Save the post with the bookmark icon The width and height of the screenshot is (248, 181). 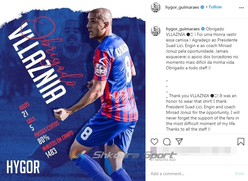pyautogui.click(x=241, y=141)
